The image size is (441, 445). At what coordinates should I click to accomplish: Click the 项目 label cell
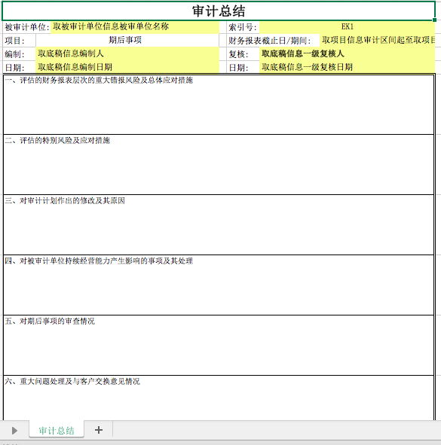click(x=20, y=41)
